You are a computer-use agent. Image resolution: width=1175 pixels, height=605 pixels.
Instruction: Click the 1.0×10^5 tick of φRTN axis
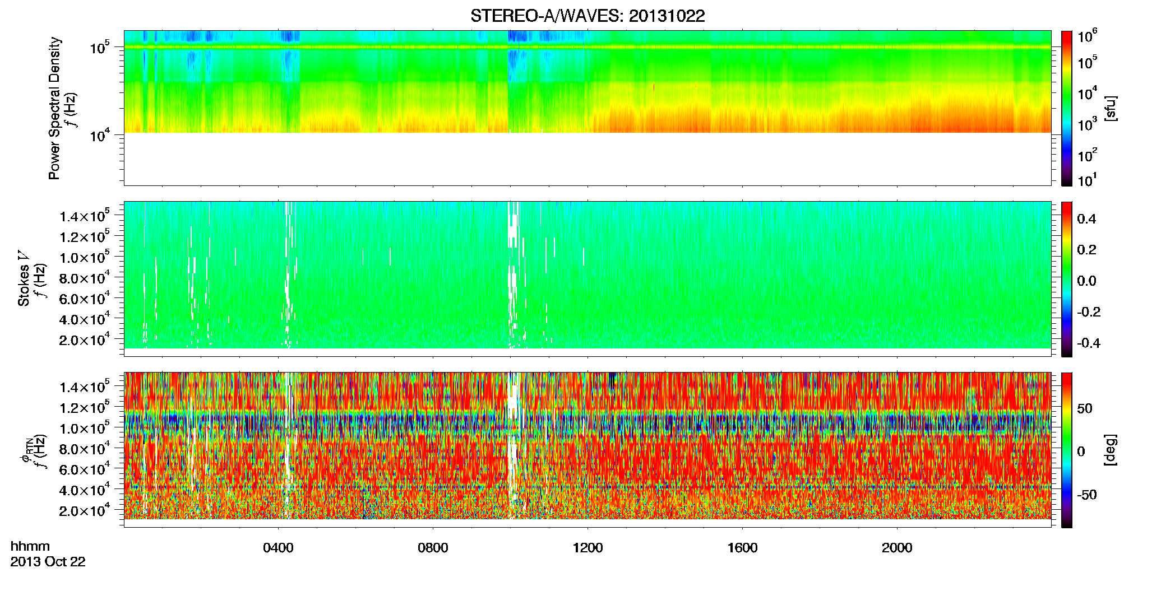point(85,428)
